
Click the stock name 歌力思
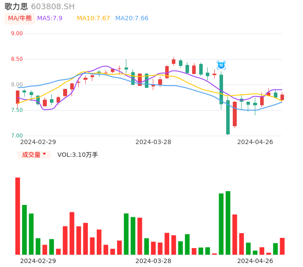point(16,7)
